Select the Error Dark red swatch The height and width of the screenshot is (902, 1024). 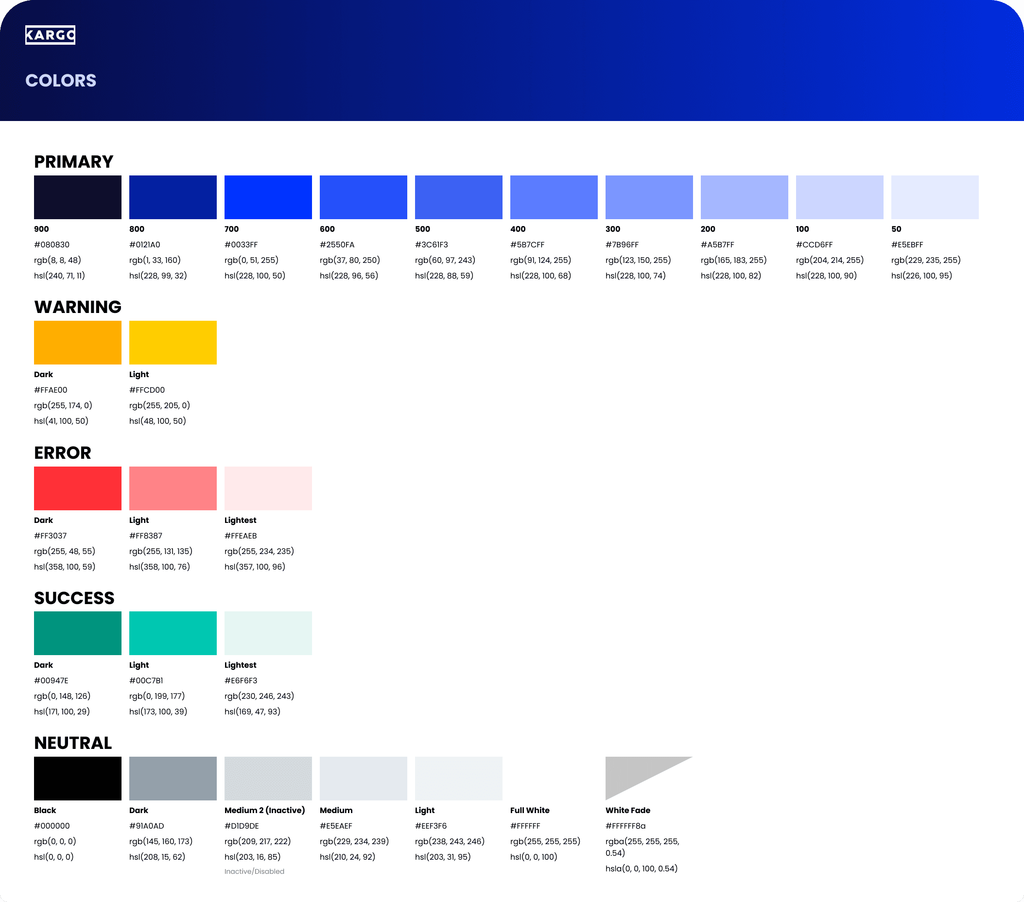pos(78,488)
